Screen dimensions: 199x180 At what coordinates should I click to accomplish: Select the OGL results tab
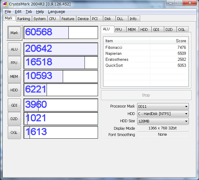coord(183,30)
